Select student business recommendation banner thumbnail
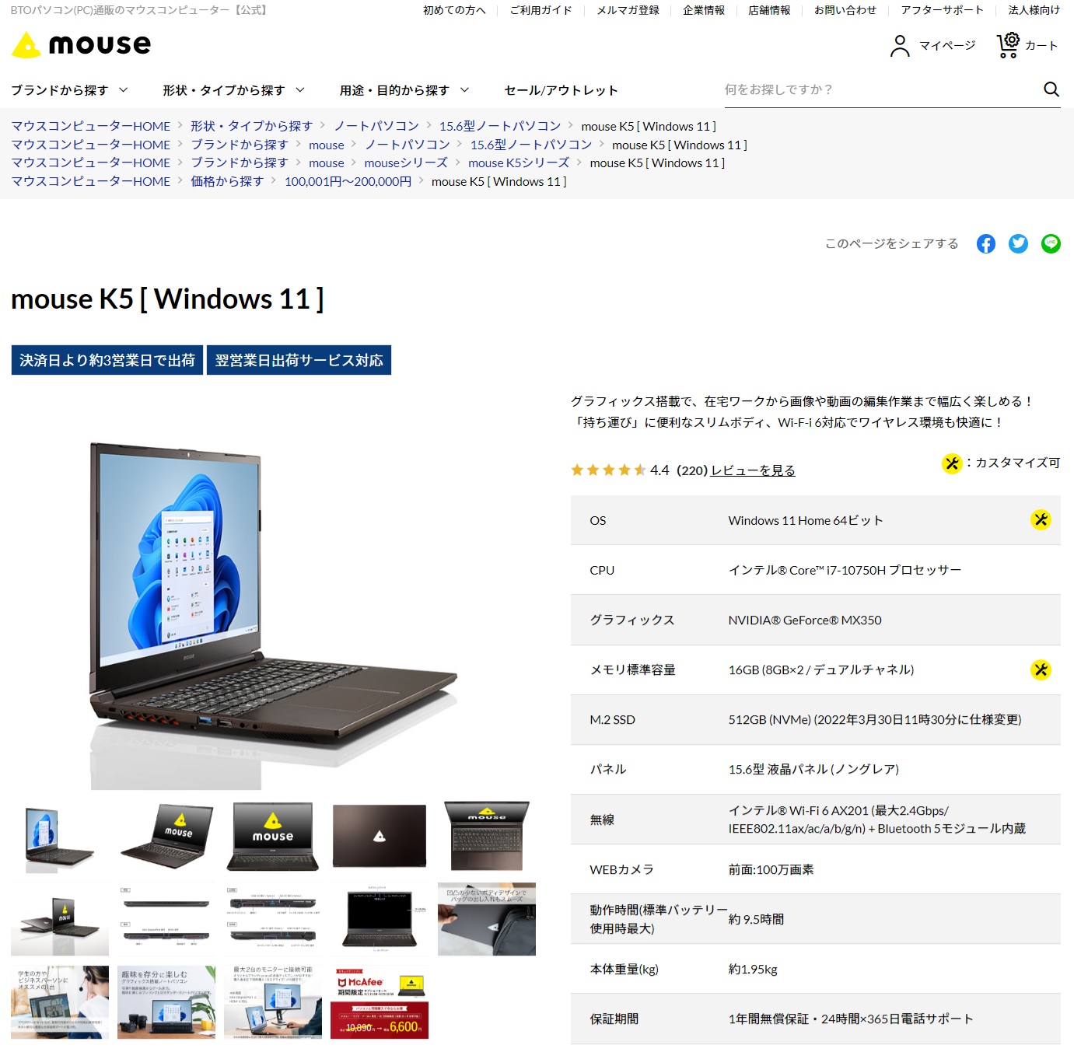The height and width of the screenshot is (1052, 1074). pos(60,1002)
